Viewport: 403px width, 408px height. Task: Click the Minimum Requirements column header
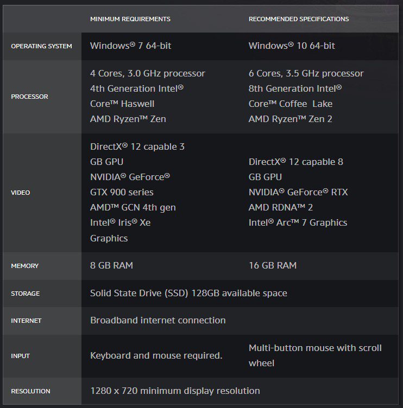coord(130,19)
